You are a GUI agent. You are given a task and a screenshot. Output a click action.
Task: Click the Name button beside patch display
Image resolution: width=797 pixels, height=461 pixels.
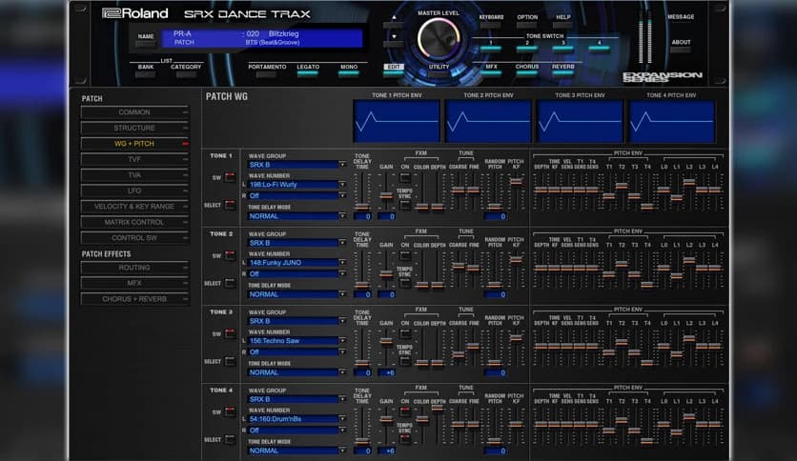(x=146, y=44)
